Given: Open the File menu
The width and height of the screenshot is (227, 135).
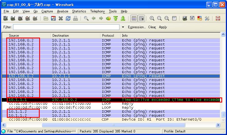Looking at the screenshot, I should (x=6, y=11).
